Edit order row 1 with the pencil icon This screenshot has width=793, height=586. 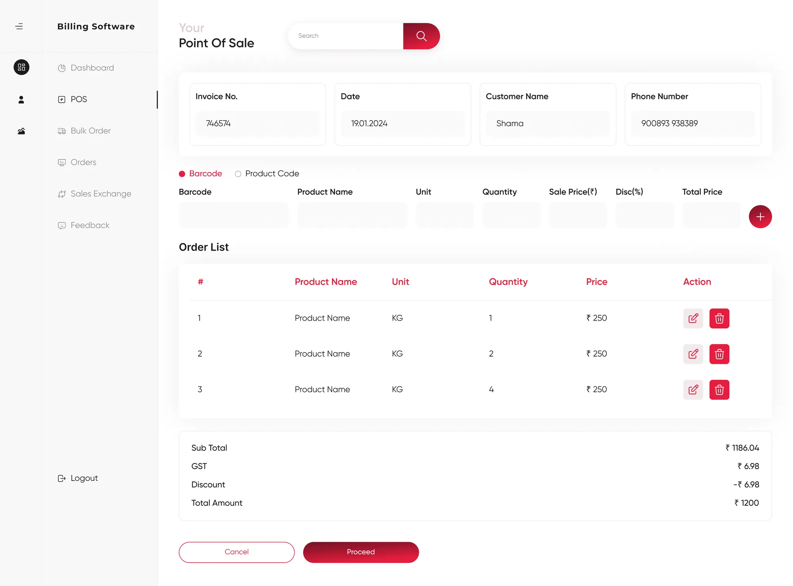pyautogui.click(x=693, y=318)
